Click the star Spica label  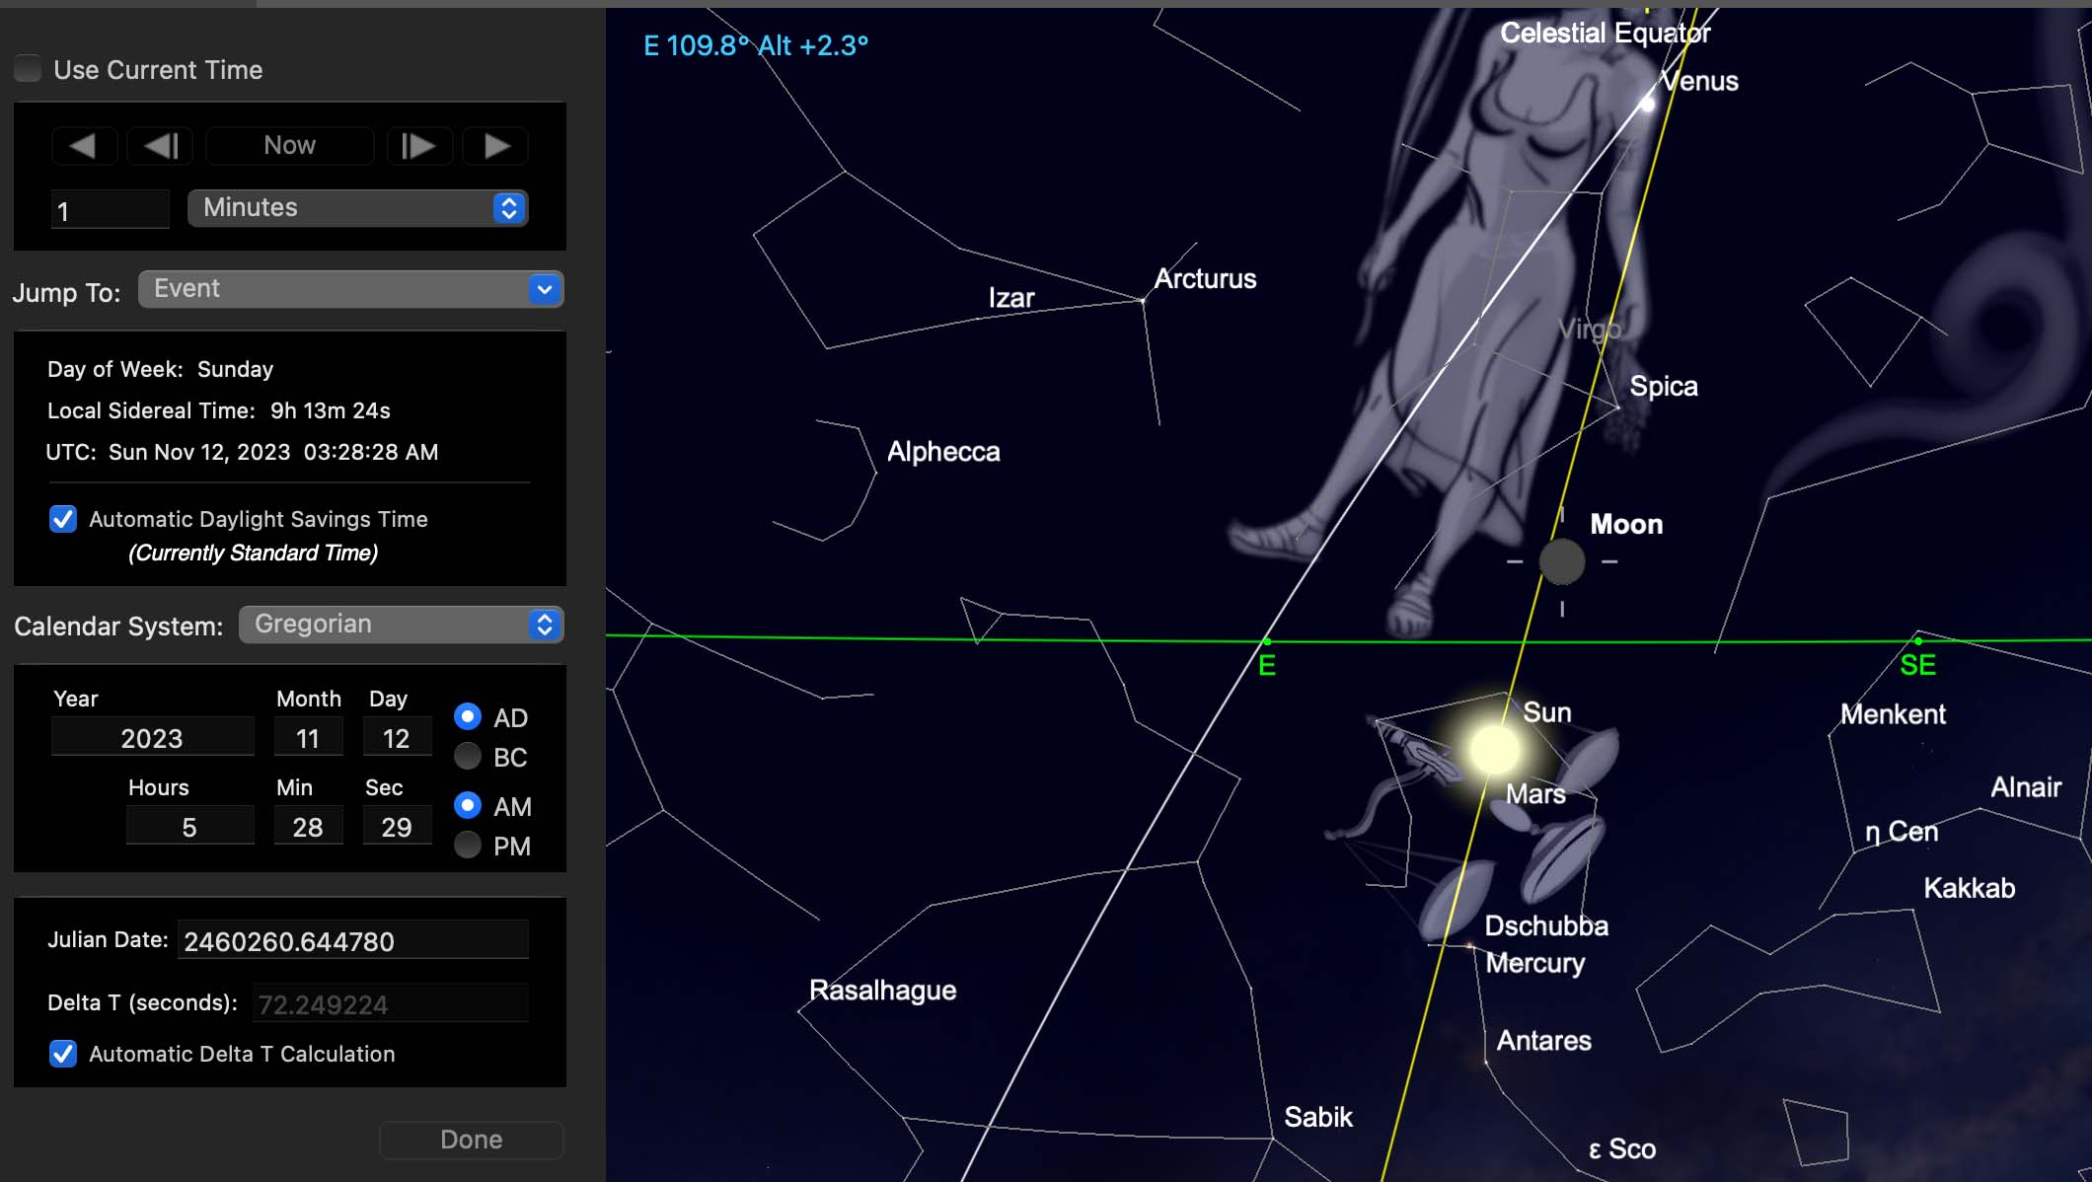(x=1664, y=386)
